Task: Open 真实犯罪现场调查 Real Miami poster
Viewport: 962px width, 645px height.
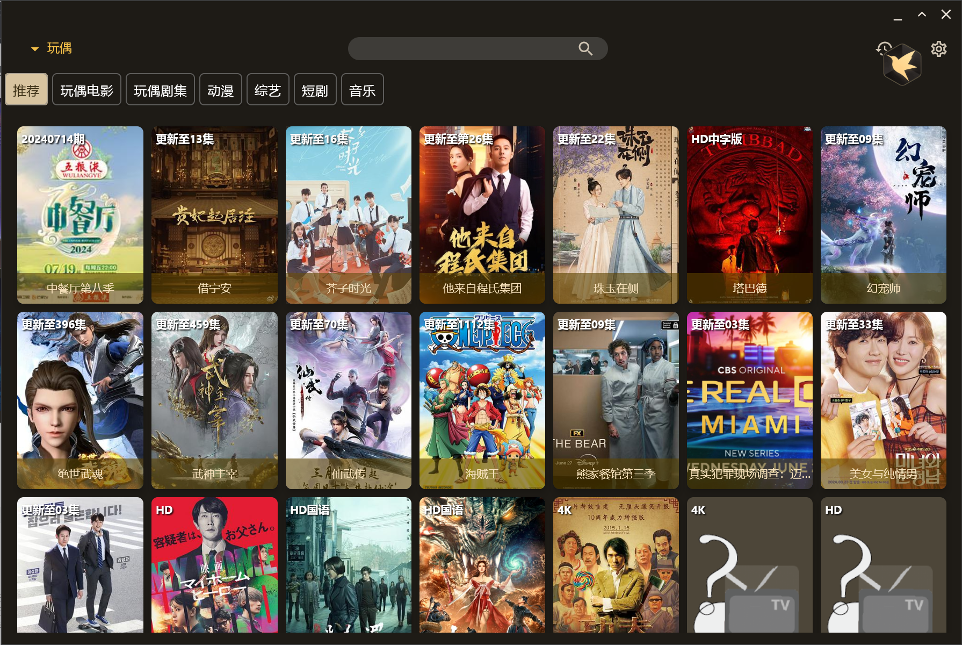Action: [749, 400]
